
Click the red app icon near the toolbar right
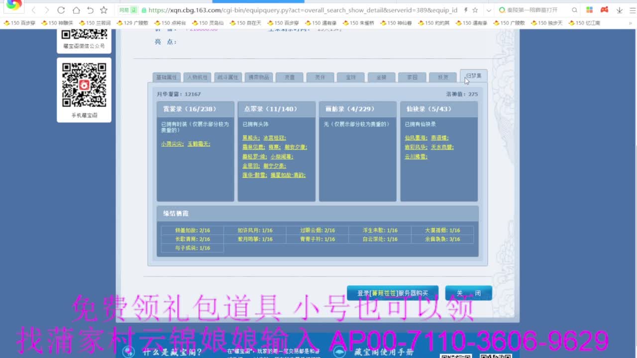(604, 9)
